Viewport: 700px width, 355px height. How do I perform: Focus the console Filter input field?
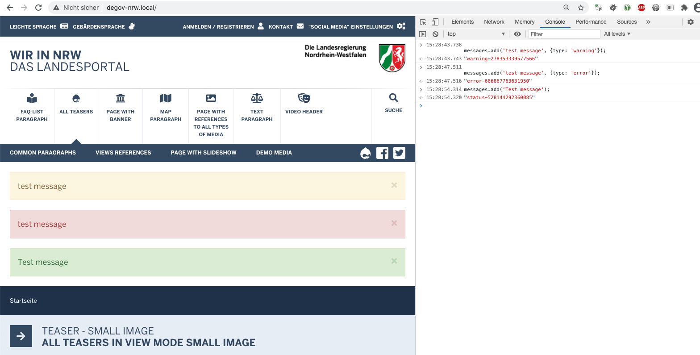tap(564, 34)
